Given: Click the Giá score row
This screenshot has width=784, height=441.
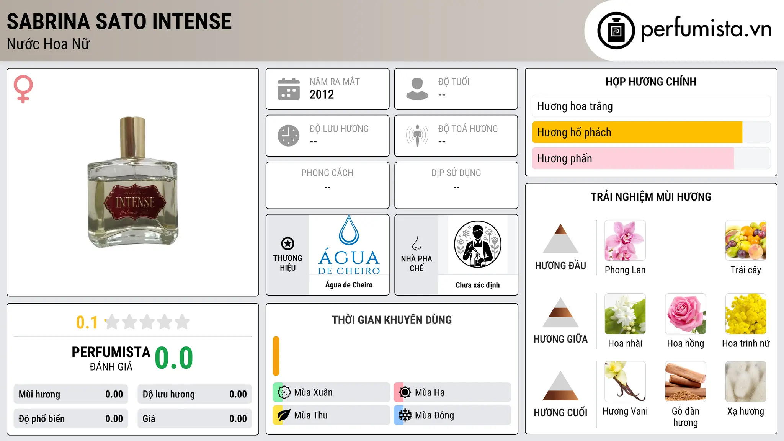Looking at the screenshot, I should pos(194,418).
